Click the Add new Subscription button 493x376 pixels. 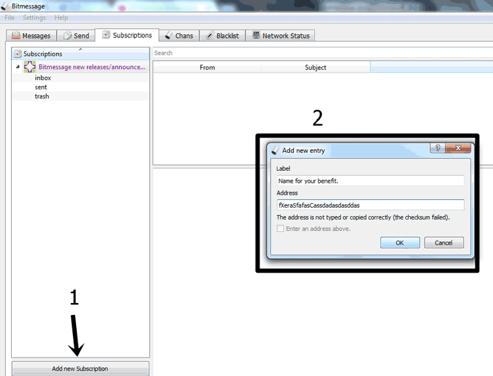(x=80, y=369)
